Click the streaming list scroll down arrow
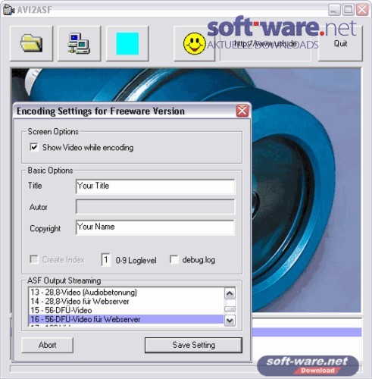The image size is (372, 379). tap(230, 321)
